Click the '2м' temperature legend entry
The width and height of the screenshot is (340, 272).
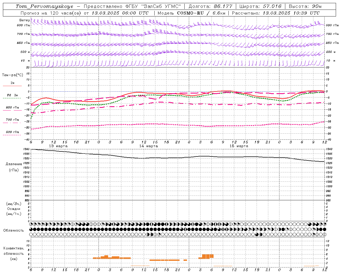point(12,83)
